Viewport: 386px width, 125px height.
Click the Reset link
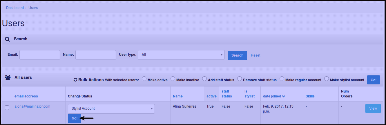tap(255, 55)
